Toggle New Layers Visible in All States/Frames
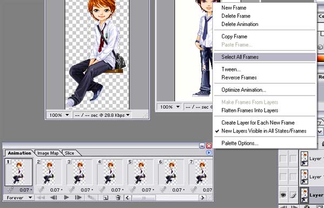 point(264,131)
